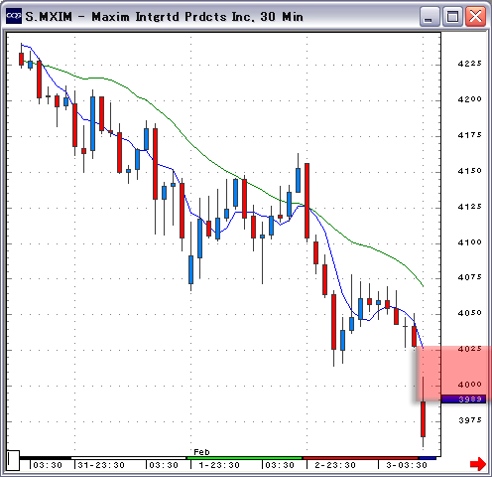The height and width of the screenshot is (477, 492).
Task: Click the 2-23:30 time axis label
Action: [x=335, y=465]
